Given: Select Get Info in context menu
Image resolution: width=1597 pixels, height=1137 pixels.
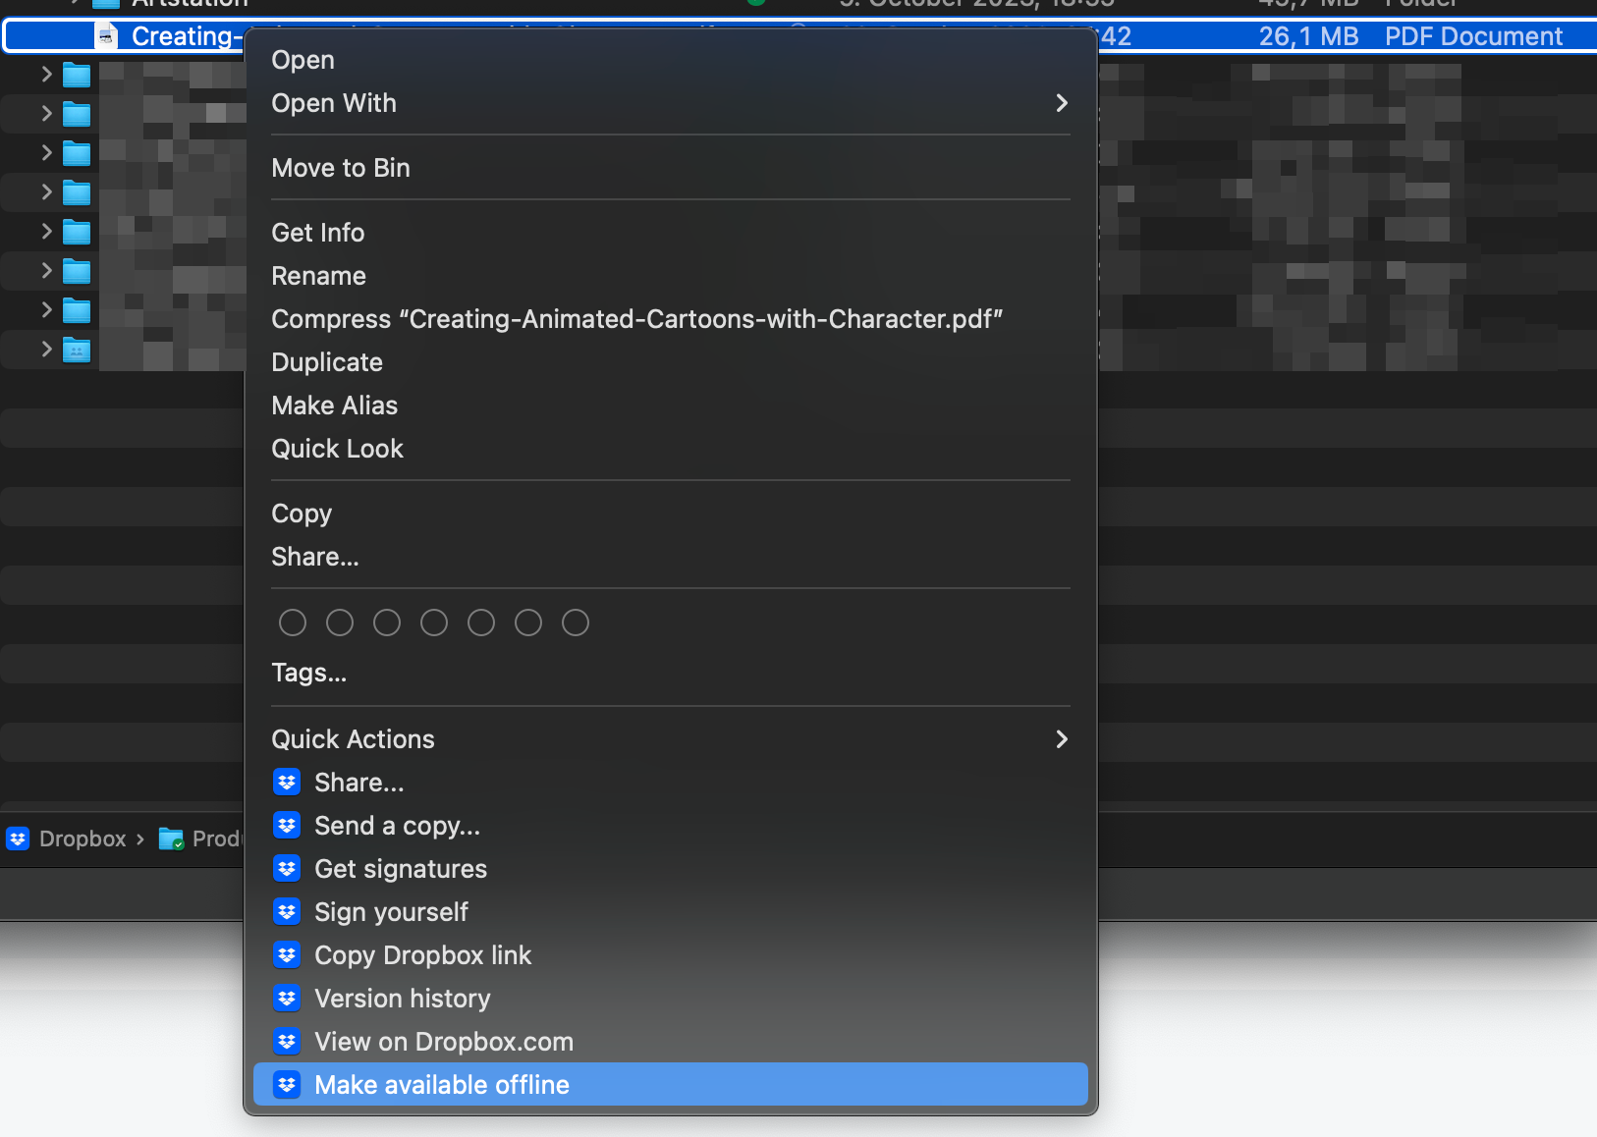Looking at the screenshot, I should [x=318, y=233].
